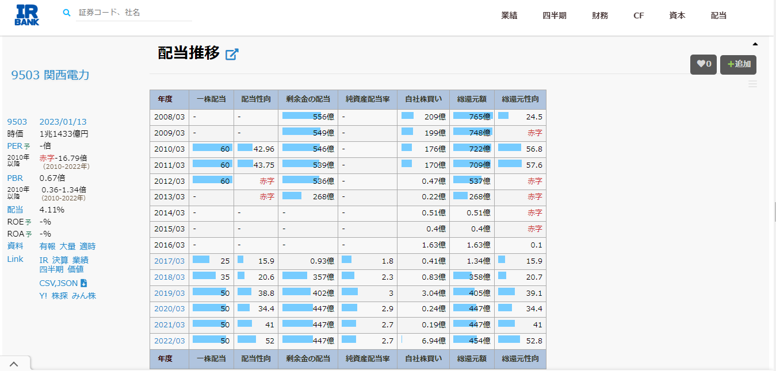Click the 6.94億 buyback cell
Screen dimensions: 776x371
click(x=423, y=341)
